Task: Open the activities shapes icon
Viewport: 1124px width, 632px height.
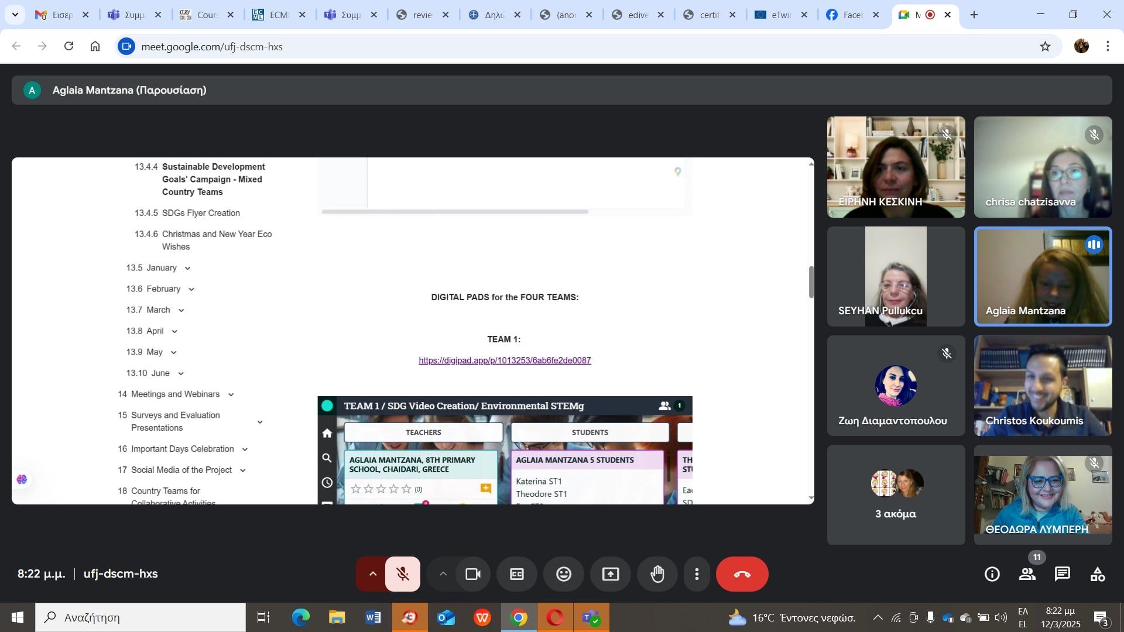Action: click(1097, 574)
